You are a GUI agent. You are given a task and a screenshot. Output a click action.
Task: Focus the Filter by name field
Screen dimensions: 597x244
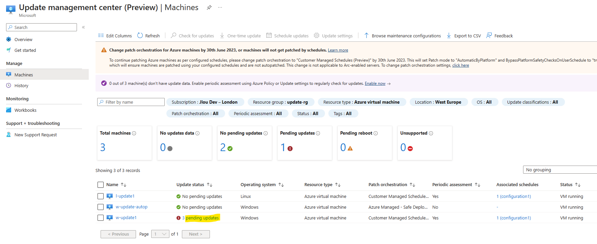[131, 102]
